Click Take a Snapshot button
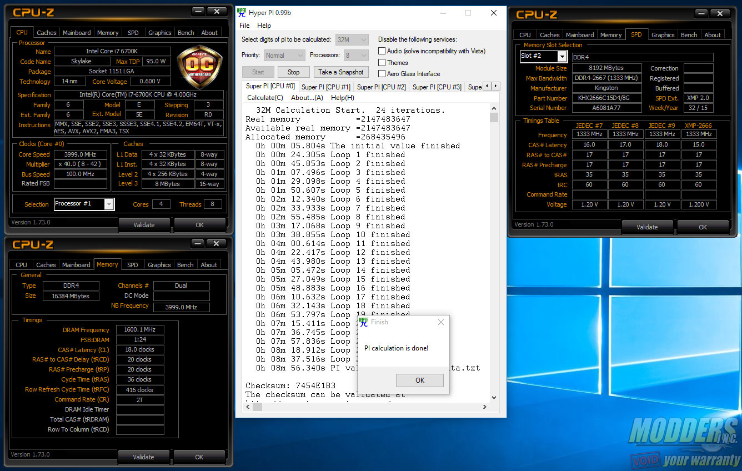Image resolution: width=742 pixels, height=471 pixels. (x=341, y=72)
